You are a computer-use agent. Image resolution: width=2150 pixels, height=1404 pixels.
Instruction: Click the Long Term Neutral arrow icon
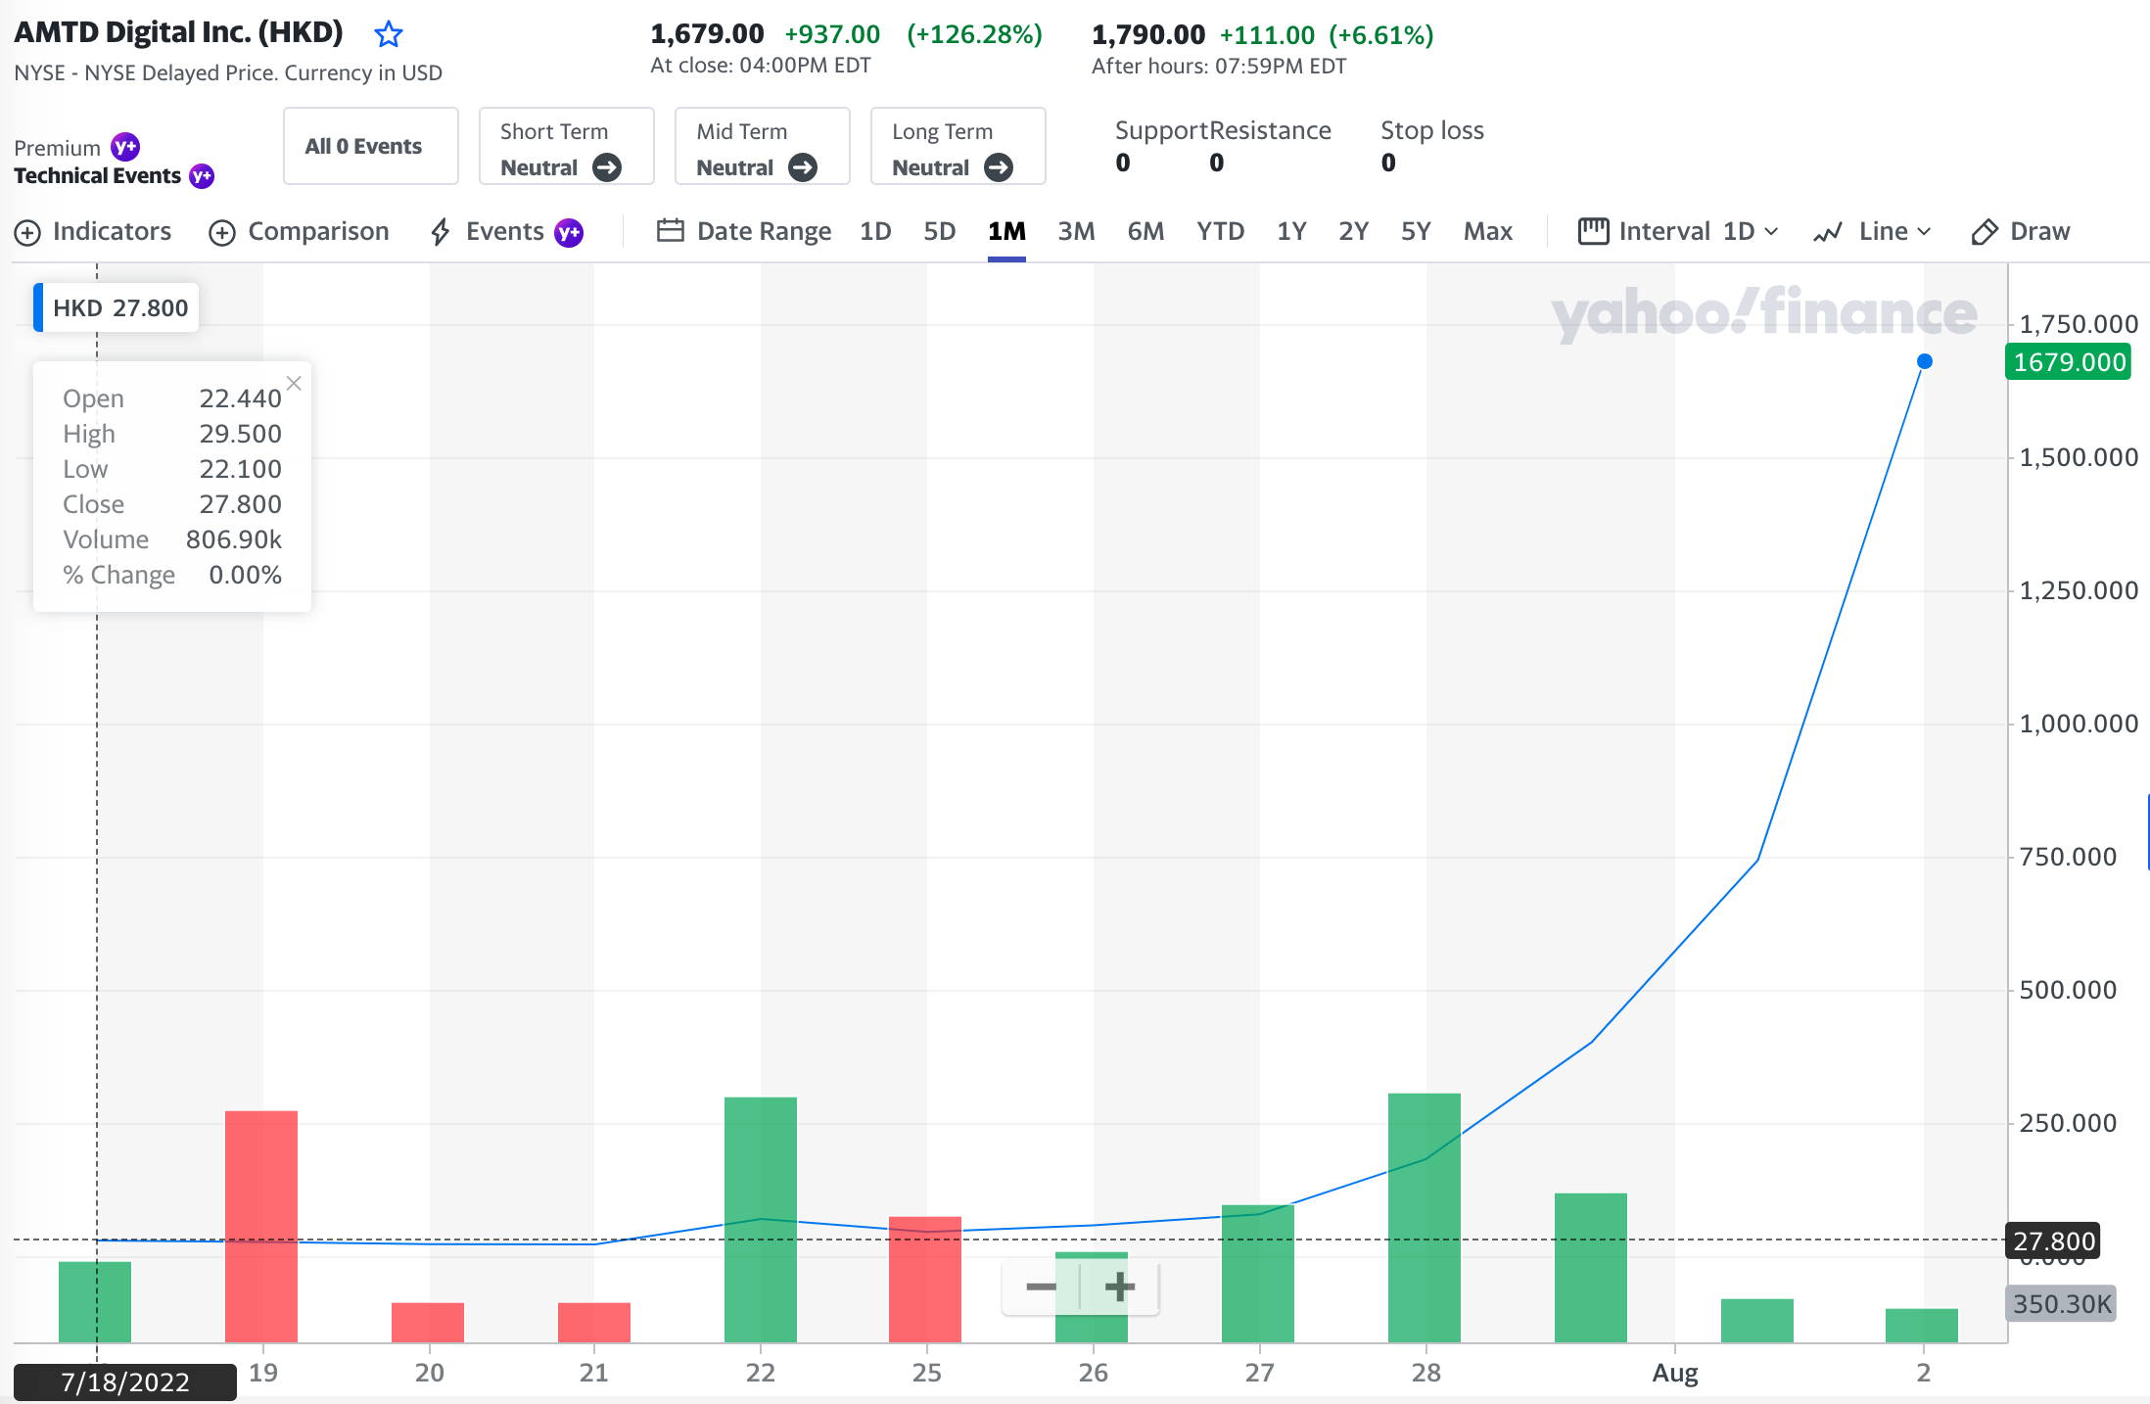tap(999, 167)
